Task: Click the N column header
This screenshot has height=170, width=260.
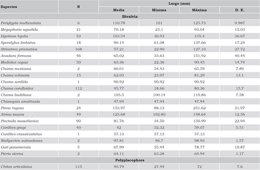Action: coord(78,7)
